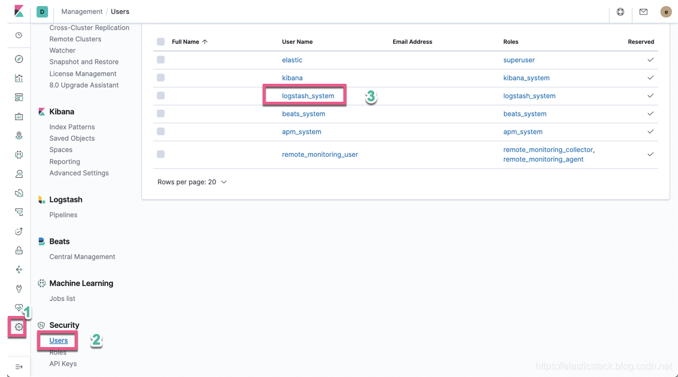678x377 pixels.
Task: Open Machine Learning Jobs list
Action: [x=62, y=299]
